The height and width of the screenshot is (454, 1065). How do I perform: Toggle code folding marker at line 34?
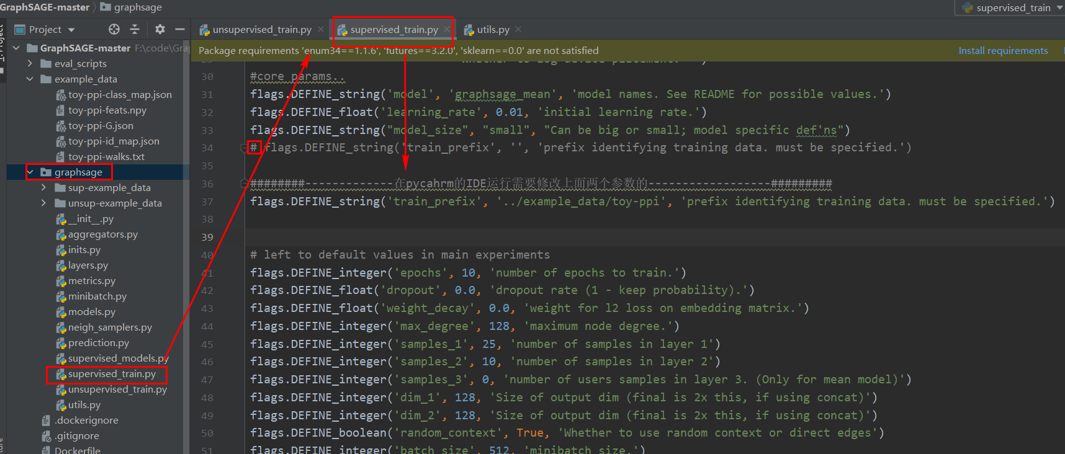point(245,148)
